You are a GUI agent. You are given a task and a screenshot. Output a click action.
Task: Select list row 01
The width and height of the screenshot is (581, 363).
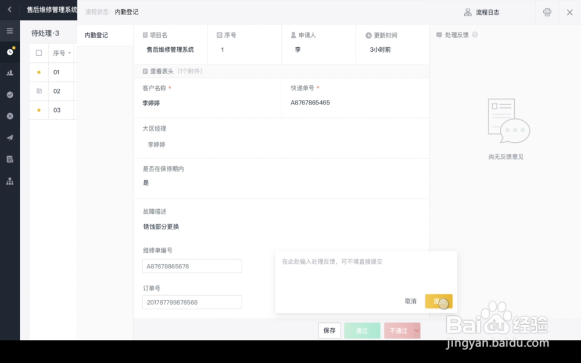click(x=53, y=72)
